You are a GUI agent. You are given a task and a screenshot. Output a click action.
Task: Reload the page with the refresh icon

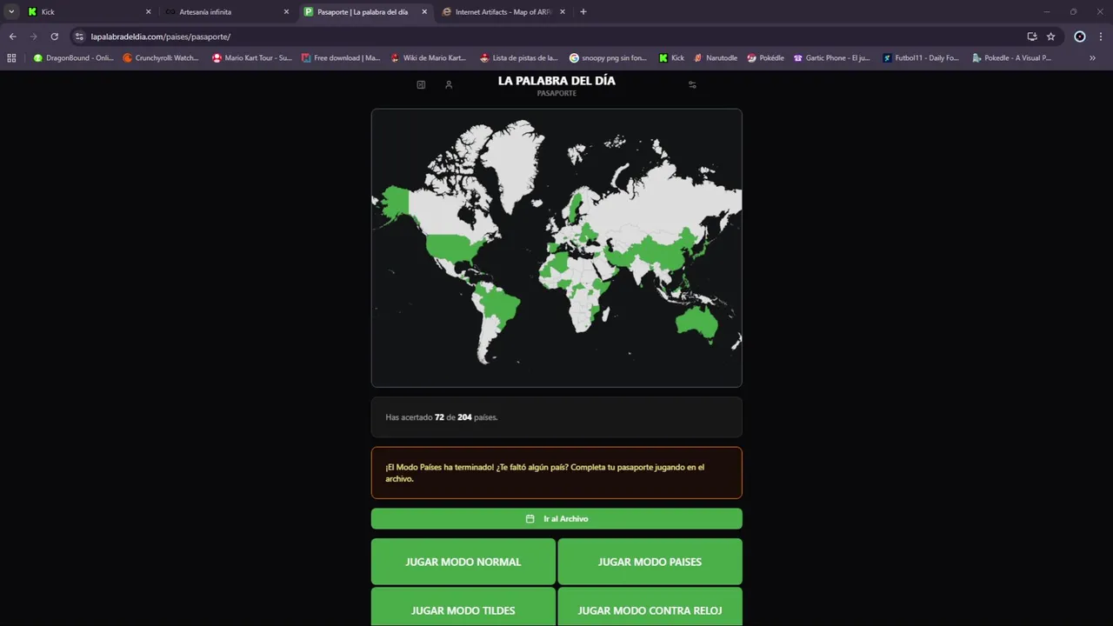[54, 37]
